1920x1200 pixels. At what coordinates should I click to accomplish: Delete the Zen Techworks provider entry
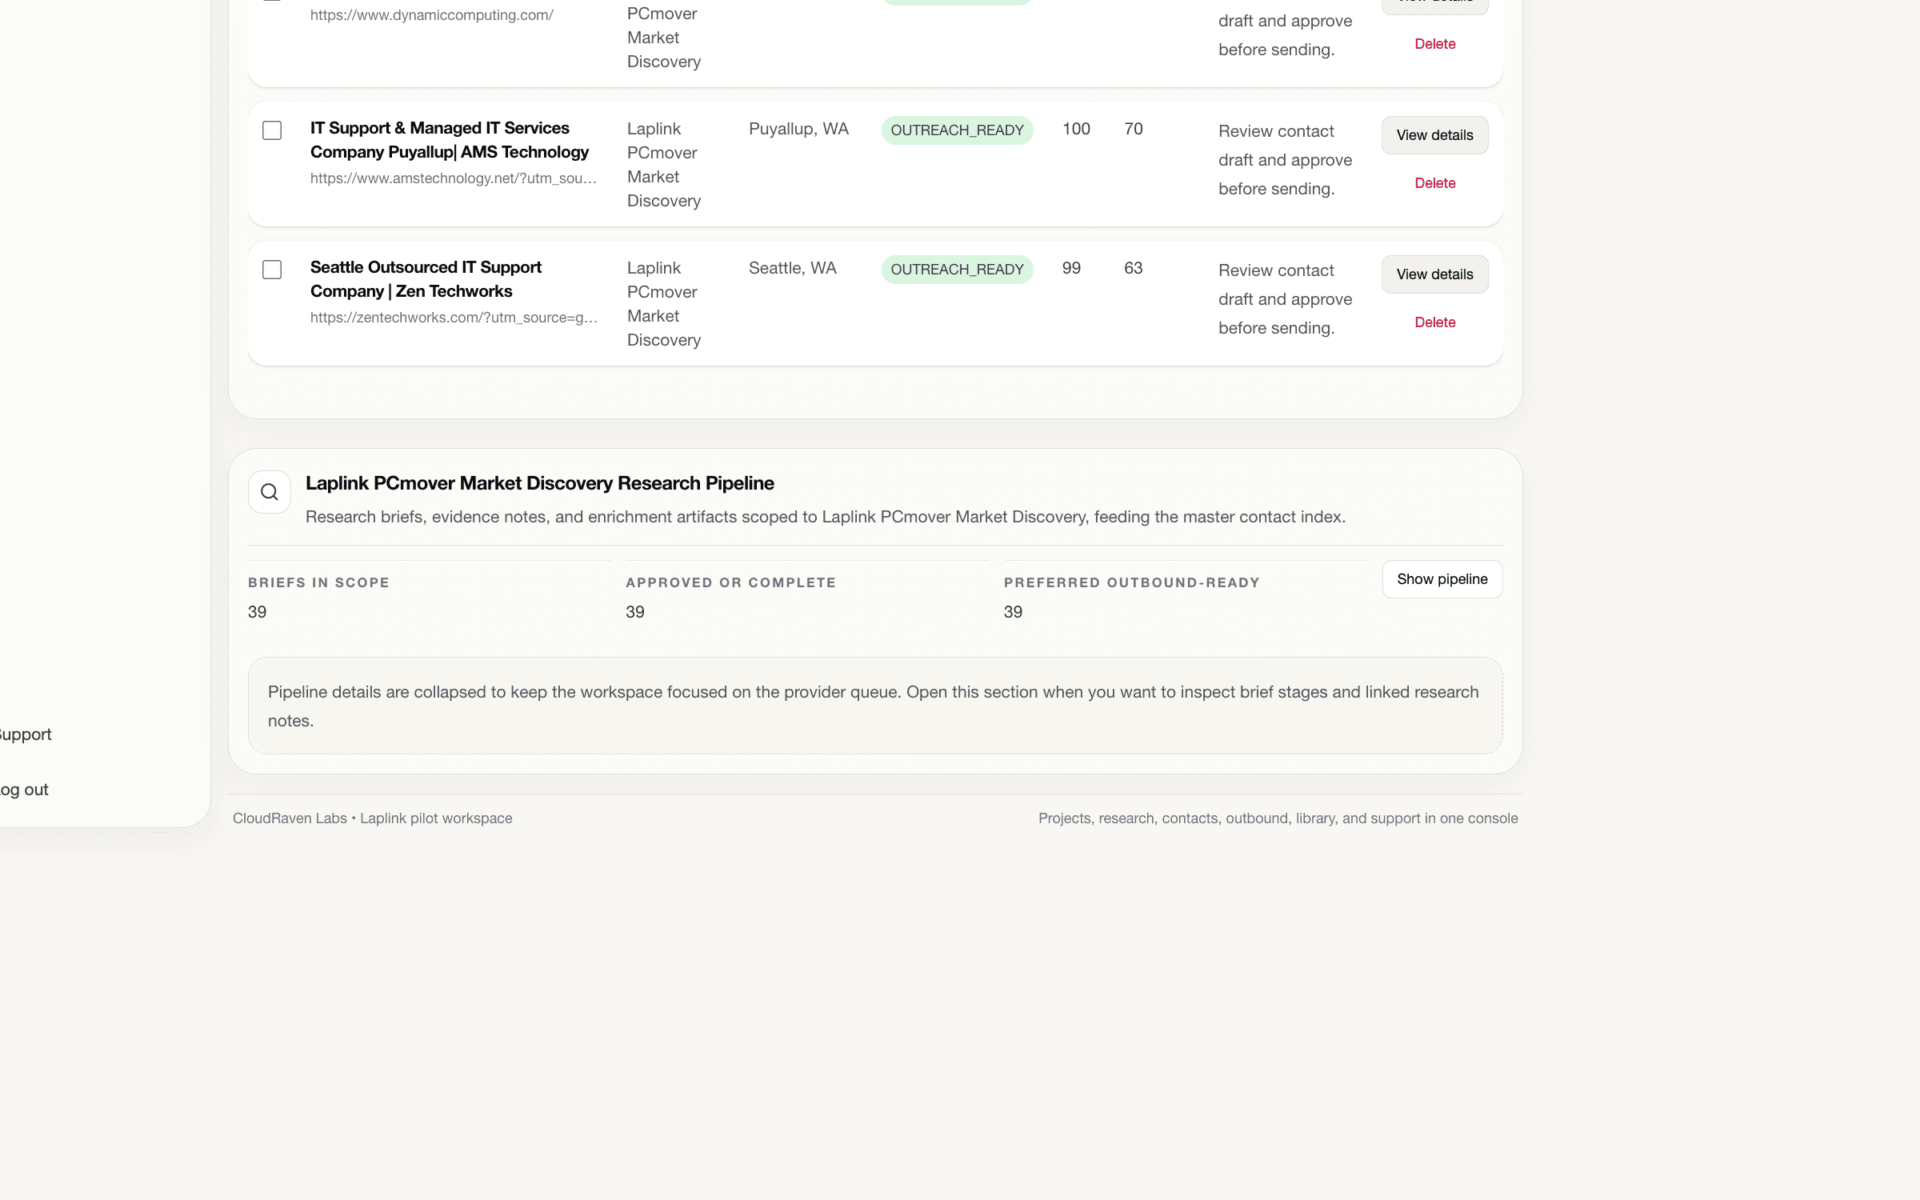[1435, 322]
